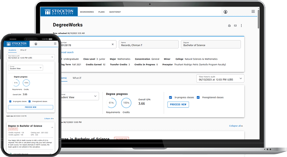Open the user profile icon on laptop
The image size is (287, 157).
[x=225, y=12]
